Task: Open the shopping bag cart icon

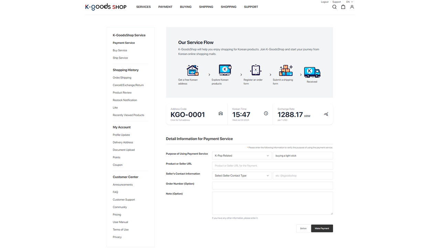Action: click(x=343, y=7)
